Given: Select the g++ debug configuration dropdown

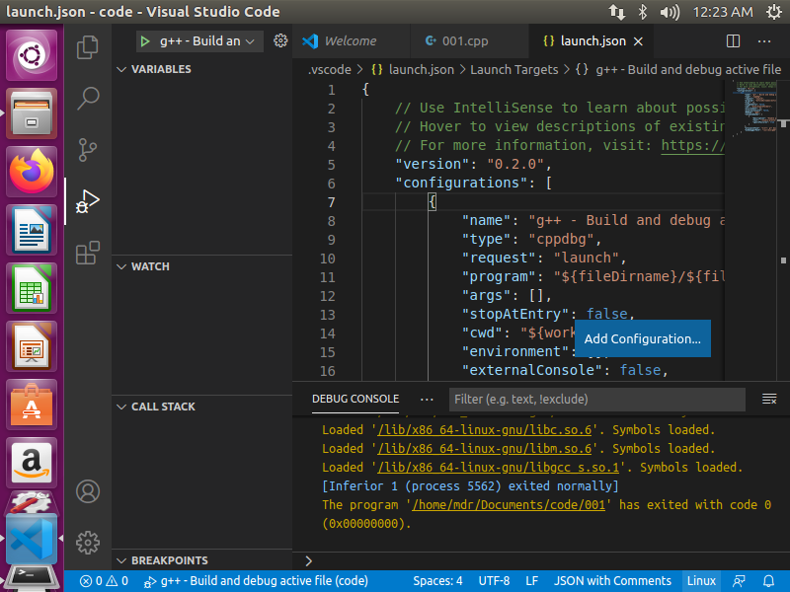Looking at the screenshot, I should coord(205,41).
